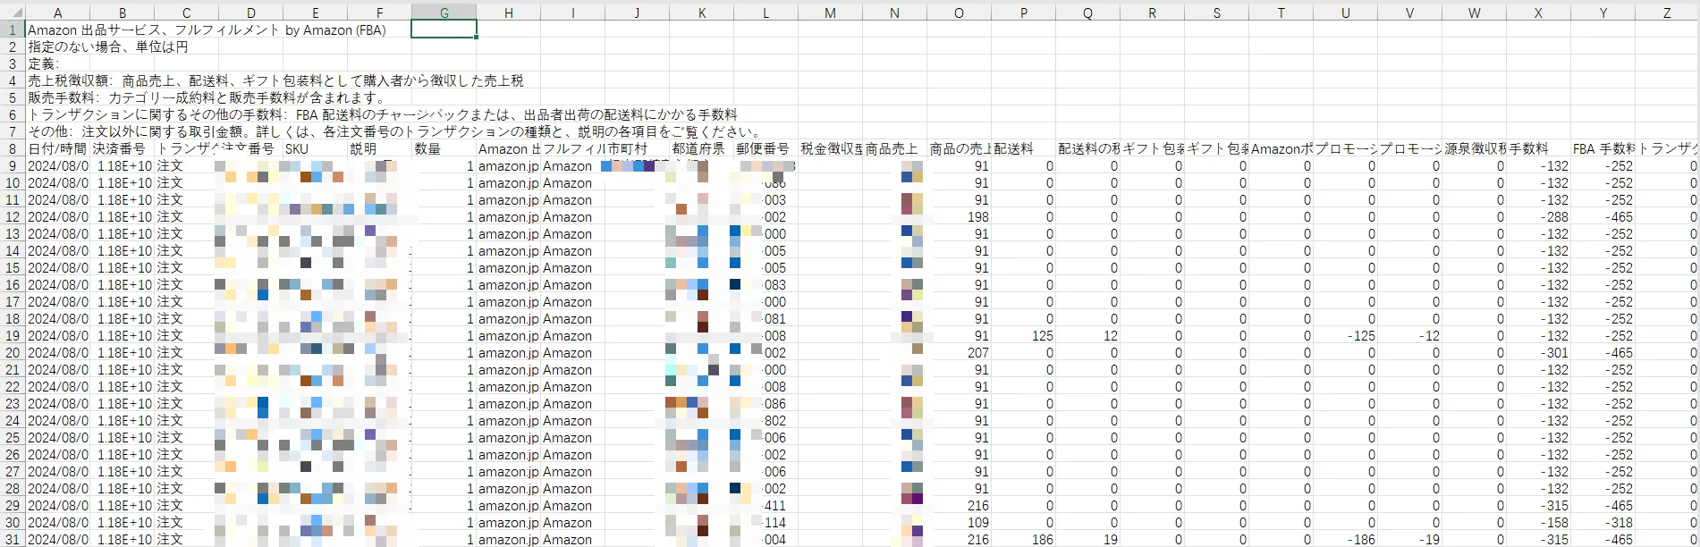Screen dimensions: 1700x547
Task: Click column Z header
Action: point(1667,13)
